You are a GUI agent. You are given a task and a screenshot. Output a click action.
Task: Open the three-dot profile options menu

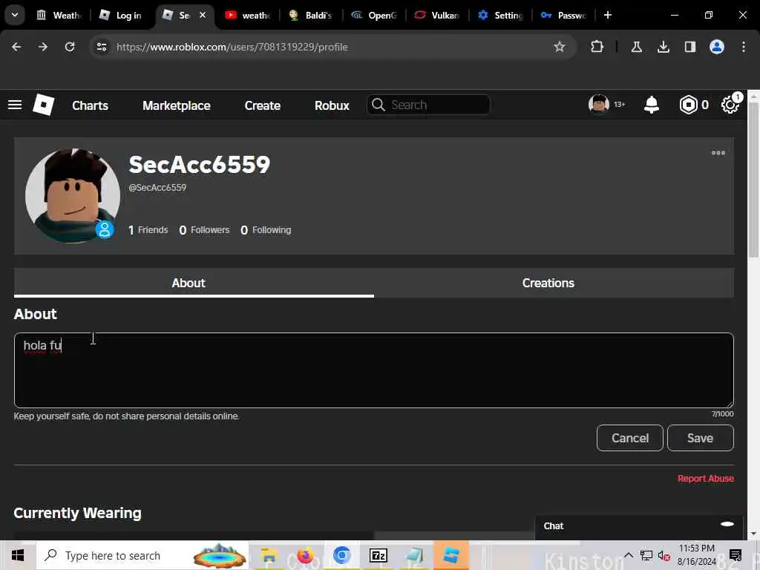pyautogui.click(x=718, y=153)
